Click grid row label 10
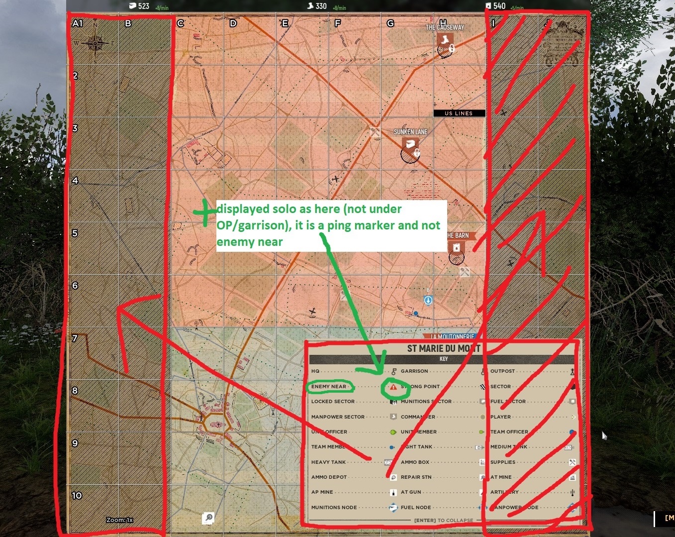This screenshot has width=675, height=537. [77, 496]
